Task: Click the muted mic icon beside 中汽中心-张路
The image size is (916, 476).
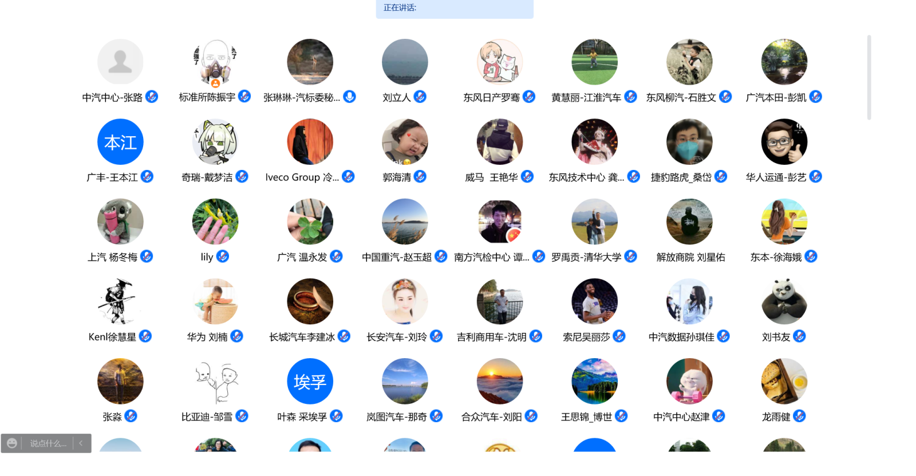Action: 152,97
